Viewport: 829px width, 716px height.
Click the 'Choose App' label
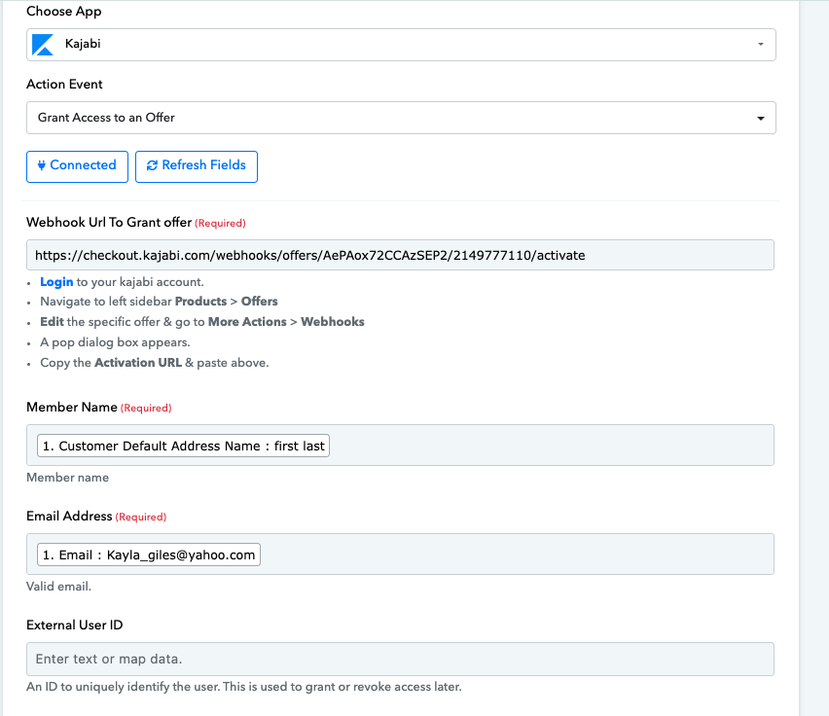64,12
